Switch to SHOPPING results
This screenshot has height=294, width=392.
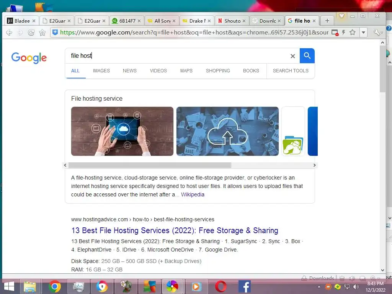(218, 71)
